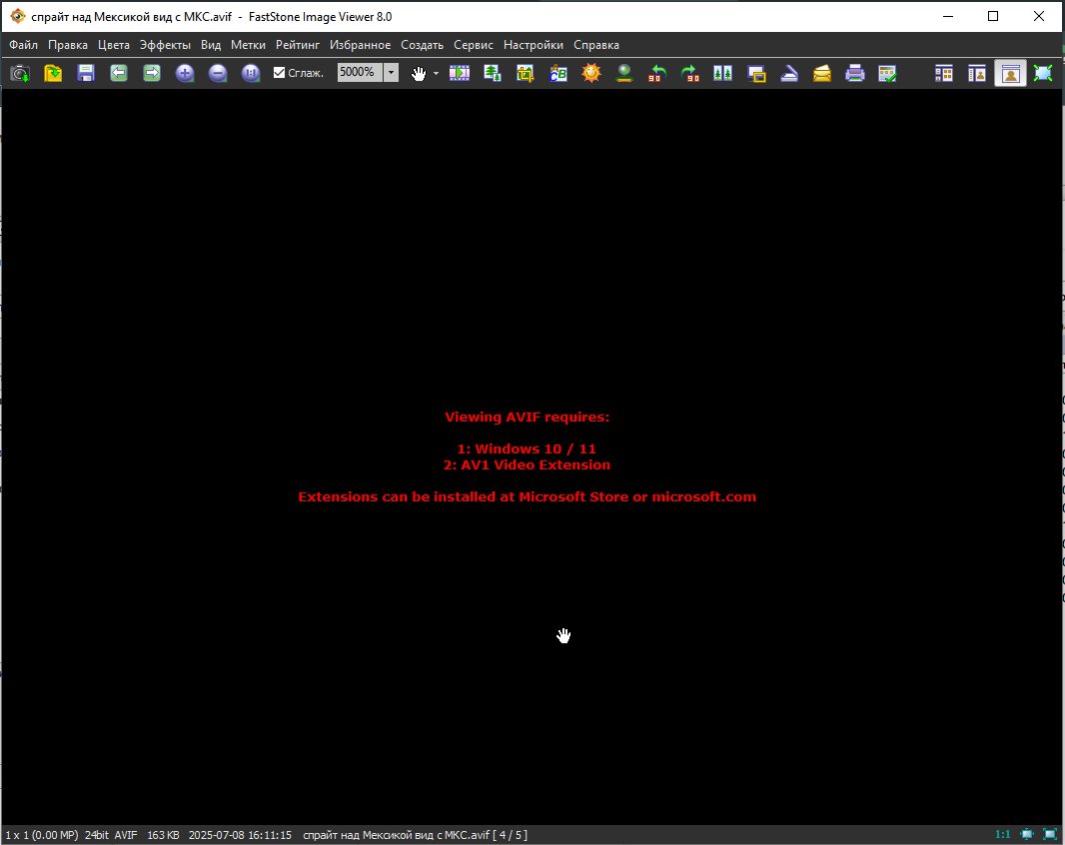Select the hand pan tool
The image size is (1065, 845).
click(x=419, y=73)
